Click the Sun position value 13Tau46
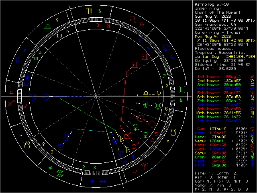This screenshot has width=257, height=193. 218,129
